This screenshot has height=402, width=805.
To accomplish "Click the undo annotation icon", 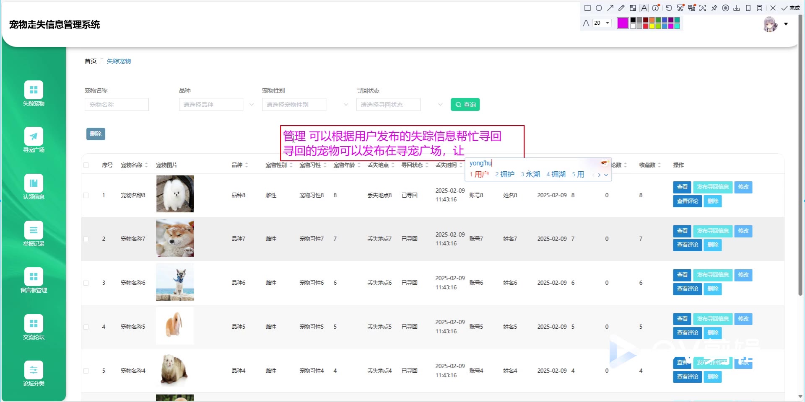I will click(x=669, y=8).
